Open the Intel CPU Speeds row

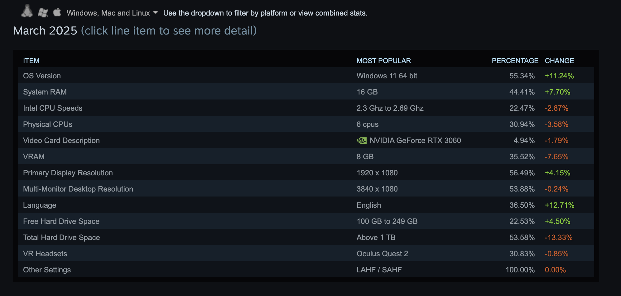click(306, 108)
